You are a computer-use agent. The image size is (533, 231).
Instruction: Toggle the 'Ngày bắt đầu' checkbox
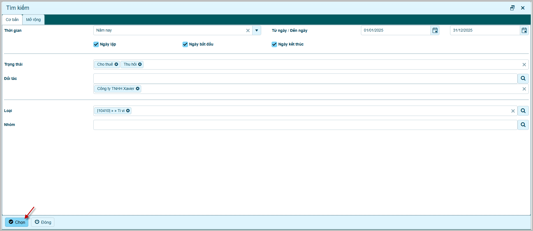coord(185,44)
